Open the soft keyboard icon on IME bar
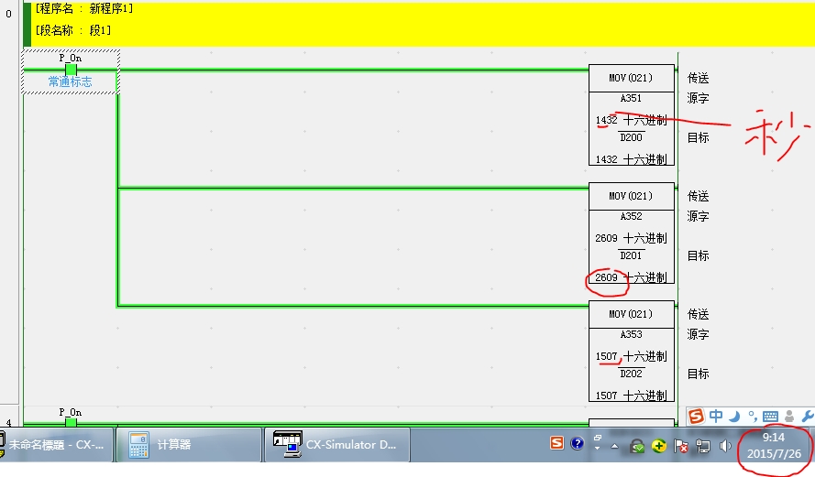The image size is (815, 477). (770, 417)
